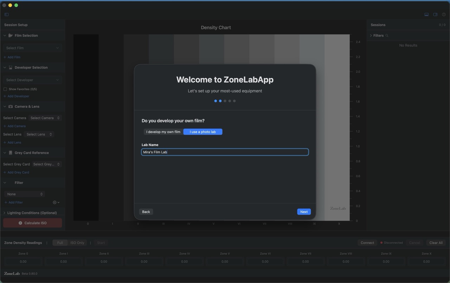Screen dimensions: 450x283
Task: Click the Add Film link
Action: click(12, 57)
